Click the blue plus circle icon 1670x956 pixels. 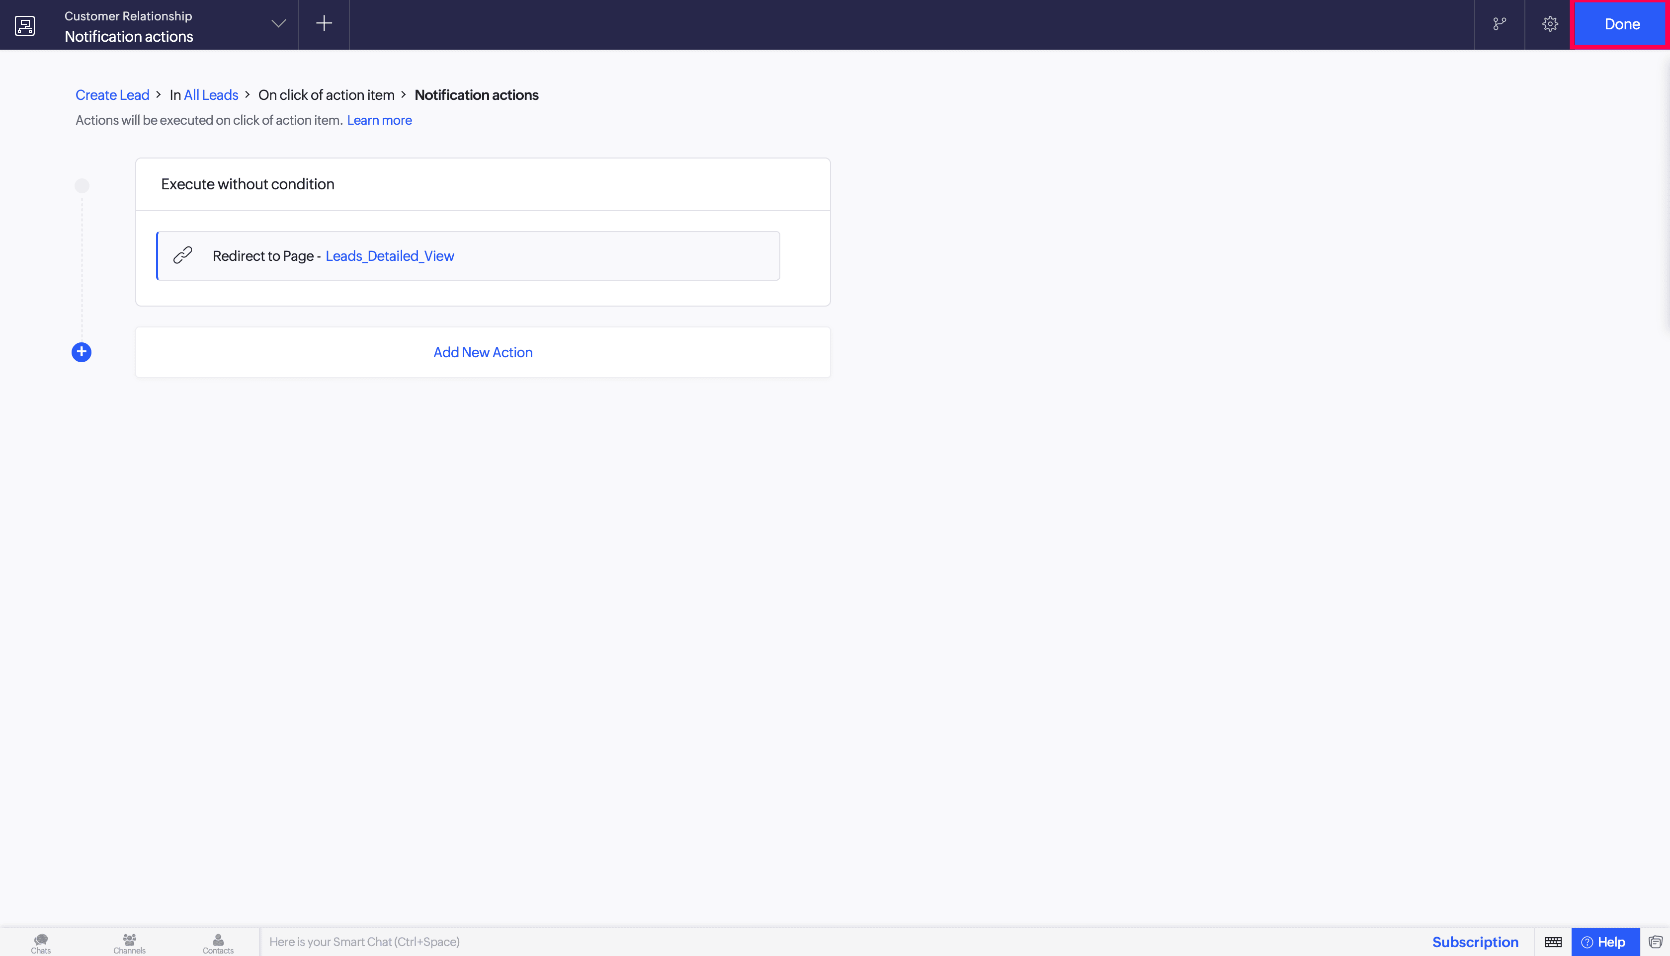[82, 352]
